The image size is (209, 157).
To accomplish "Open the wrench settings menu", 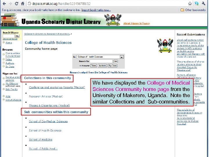I will (203, 3).
